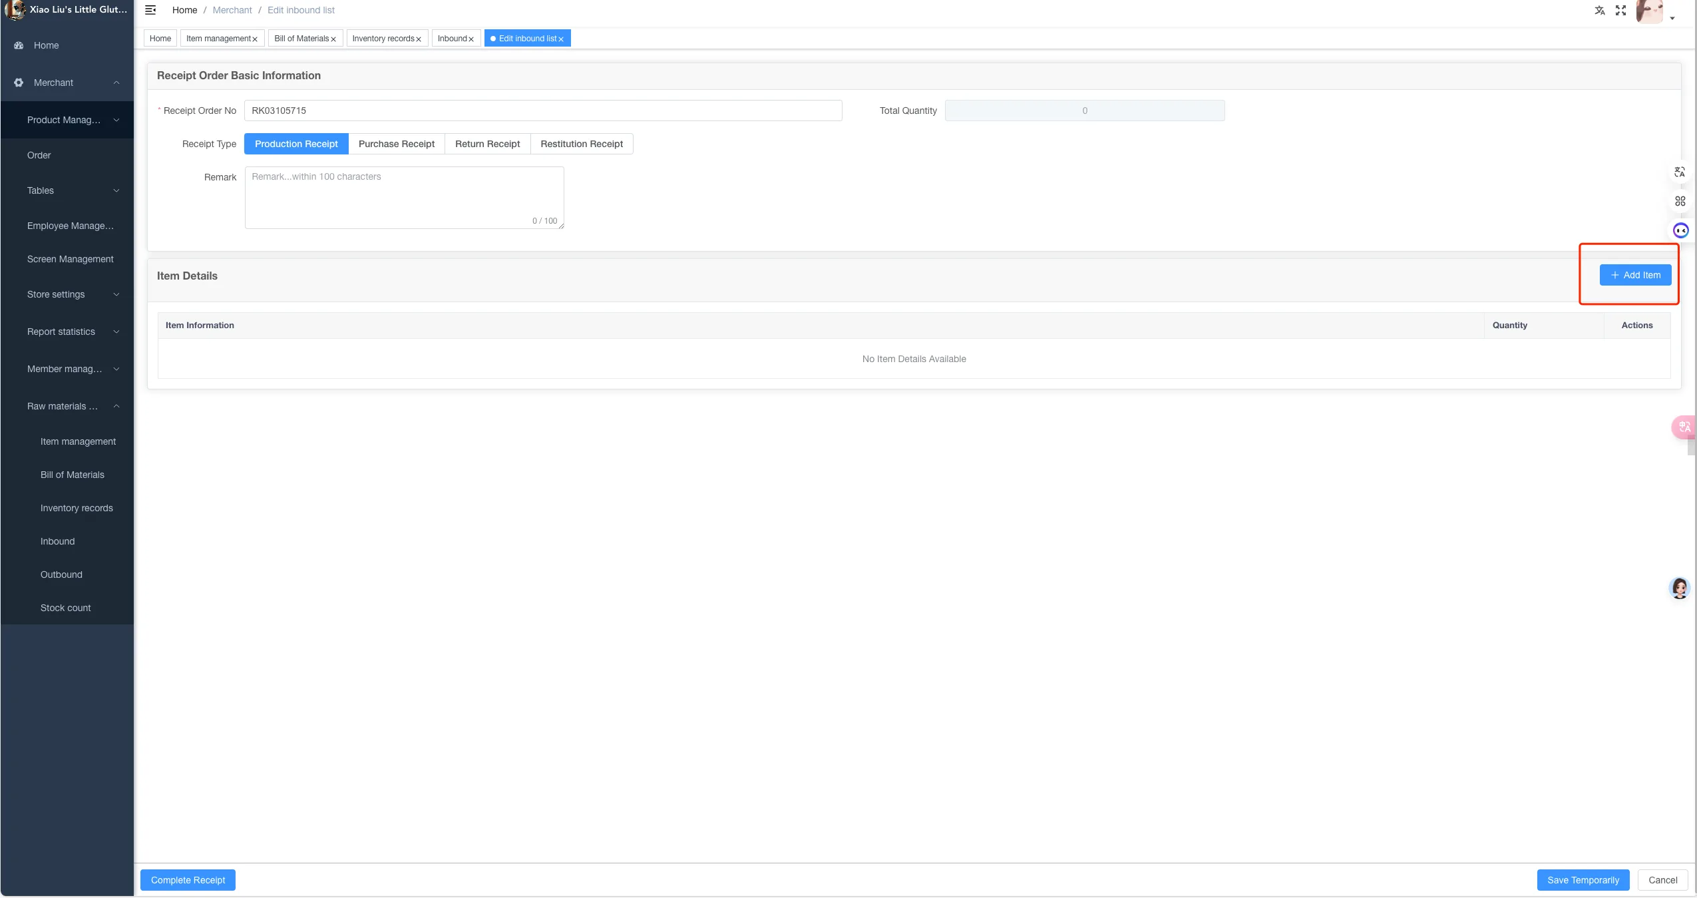1697x898 pixels.
Task: Select Return Receipt type
Action: 488,144
